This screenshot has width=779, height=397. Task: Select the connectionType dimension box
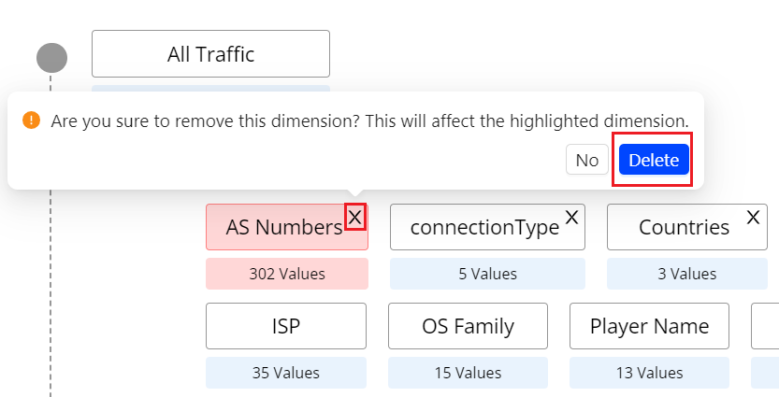pos(487,227)
